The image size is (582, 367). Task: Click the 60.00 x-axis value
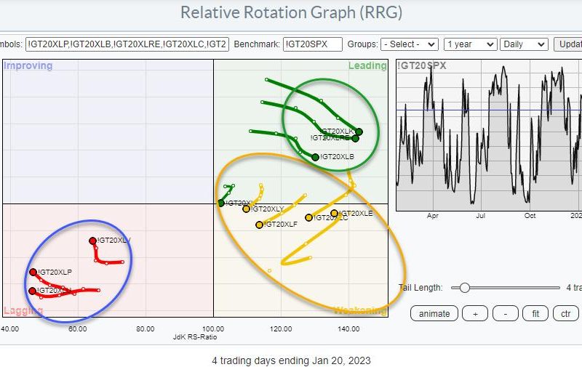[78, 328]
